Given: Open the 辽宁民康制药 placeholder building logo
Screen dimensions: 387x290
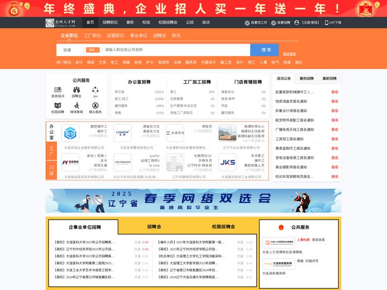Looking at the screenshot, I should (175, 162).
